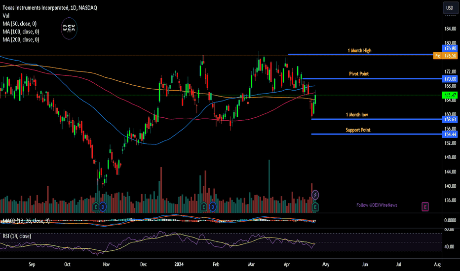Click the Pivot Point line label
Screen dimensions: 460x271
[359, 74]
